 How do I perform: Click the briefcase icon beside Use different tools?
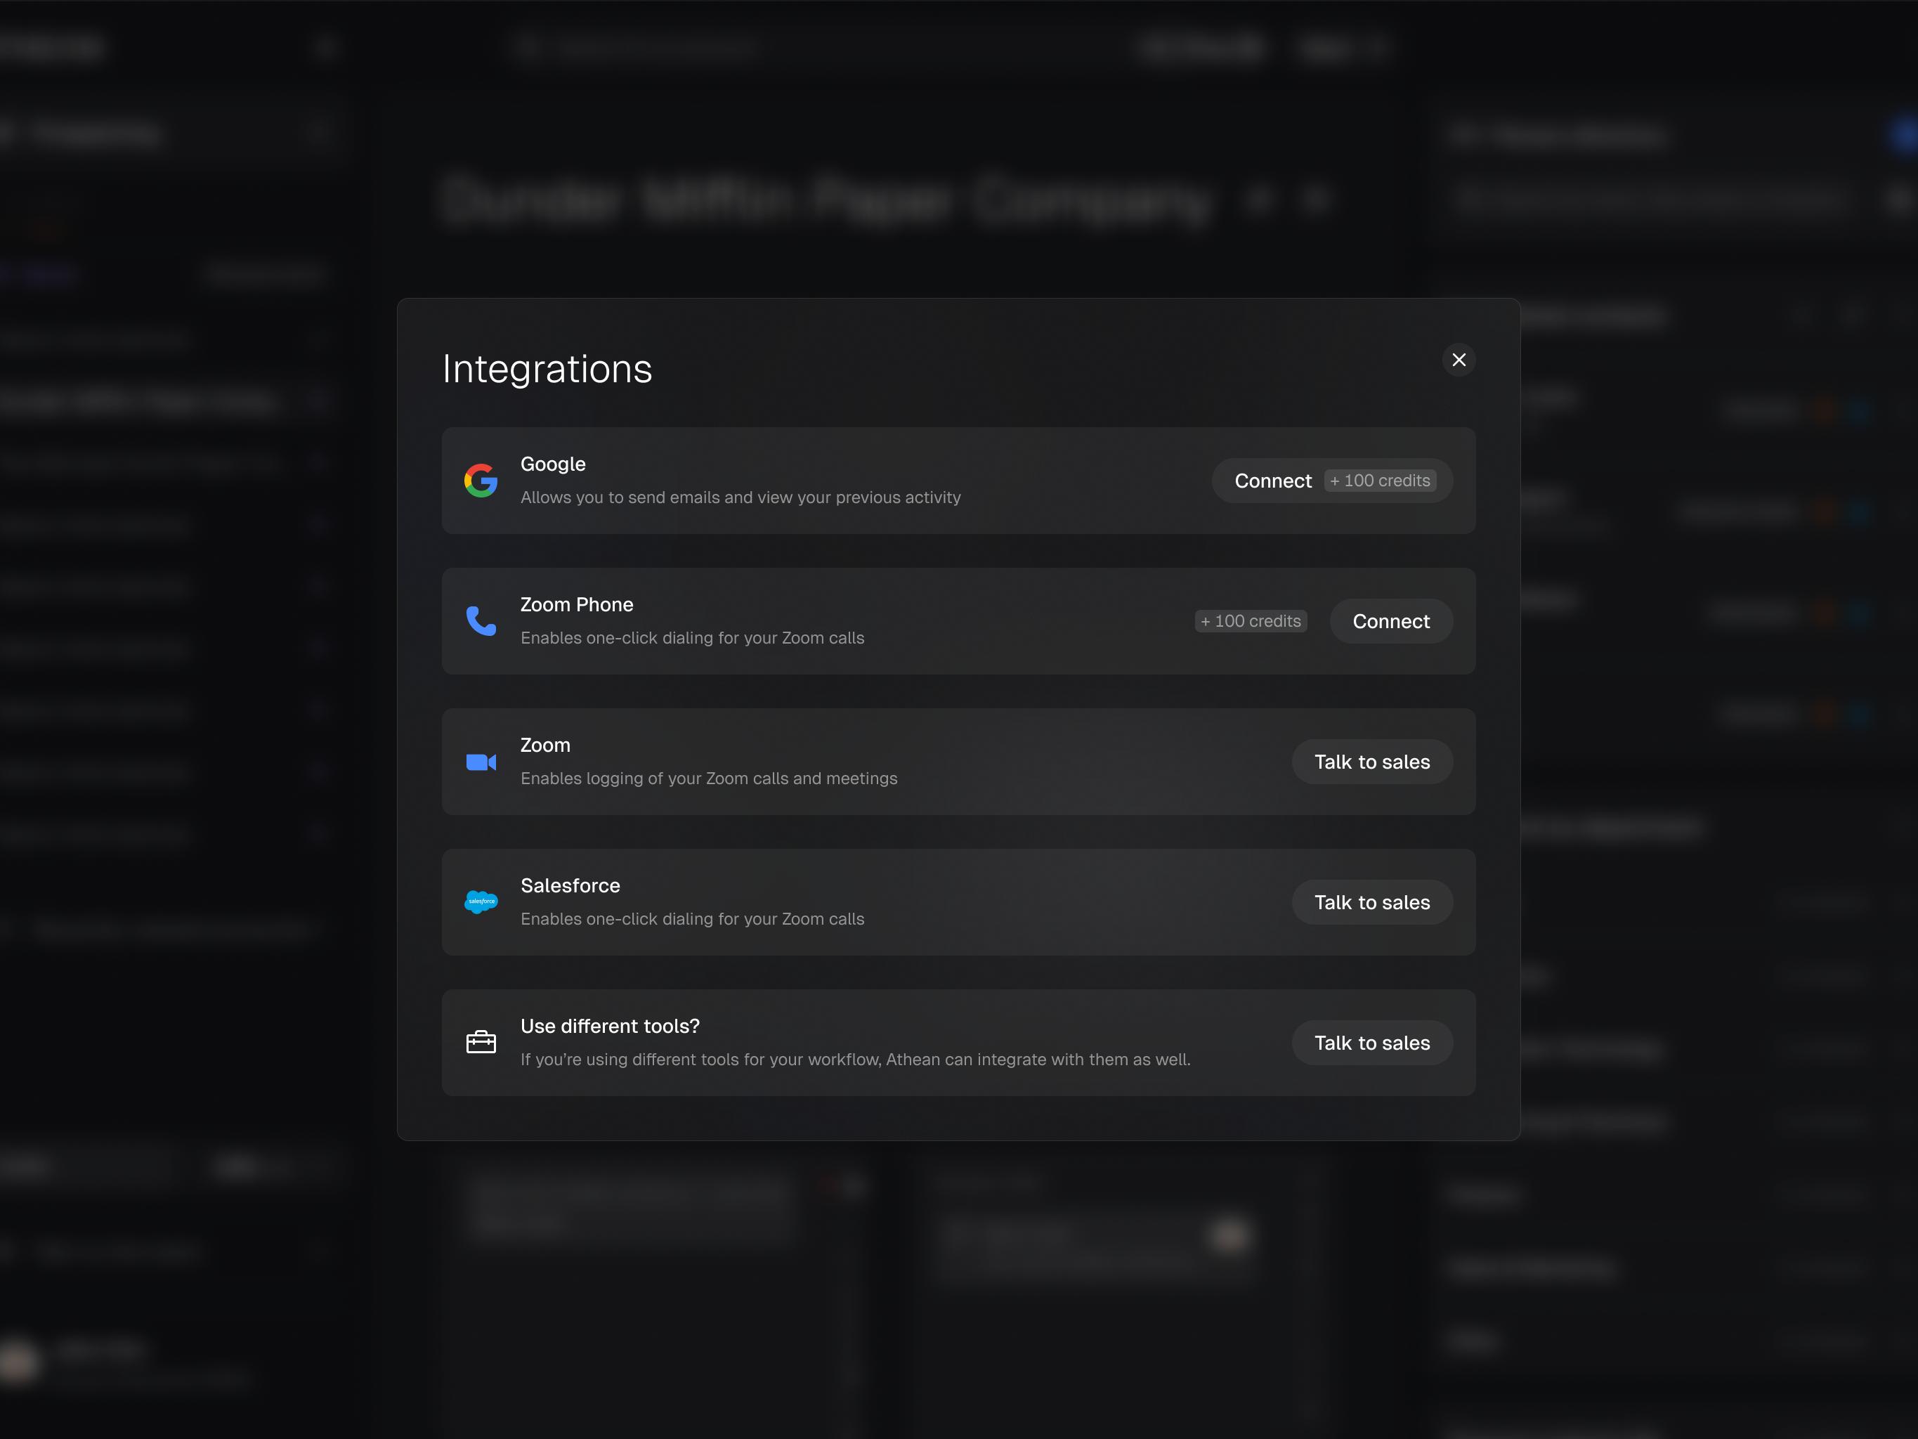[481, 1042]
